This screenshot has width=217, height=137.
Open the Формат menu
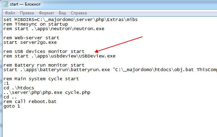click(x=46, y=13)
